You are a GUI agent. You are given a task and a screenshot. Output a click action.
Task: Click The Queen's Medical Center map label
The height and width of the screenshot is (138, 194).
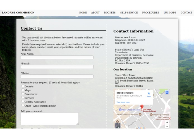click(162, 118)
